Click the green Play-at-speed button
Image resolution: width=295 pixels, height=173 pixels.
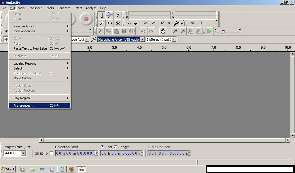(209, 31)
